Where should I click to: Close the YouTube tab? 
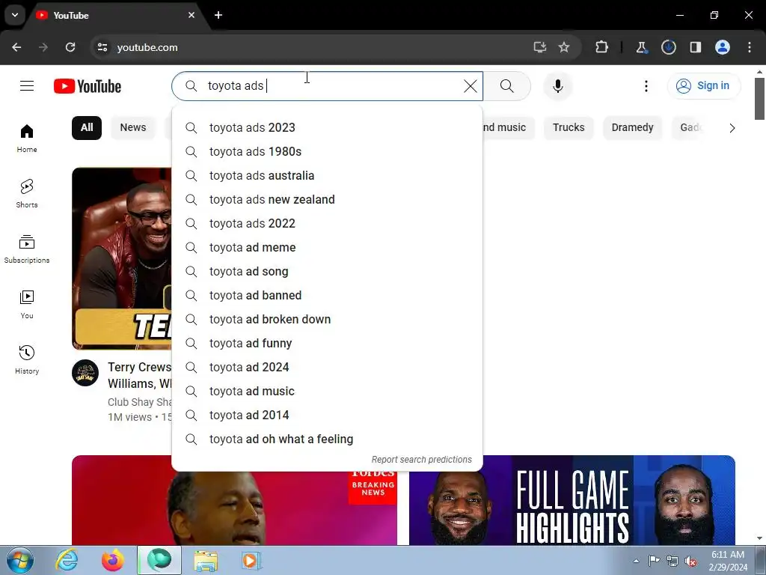pyautogui.click(x=191, y=15)
